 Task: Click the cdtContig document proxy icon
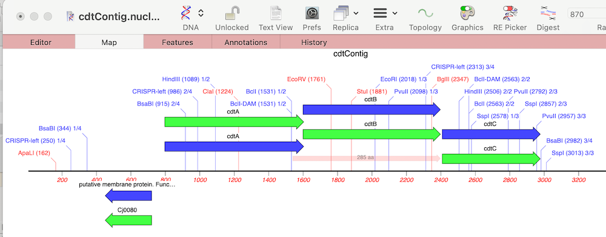(x=71, y=16)
